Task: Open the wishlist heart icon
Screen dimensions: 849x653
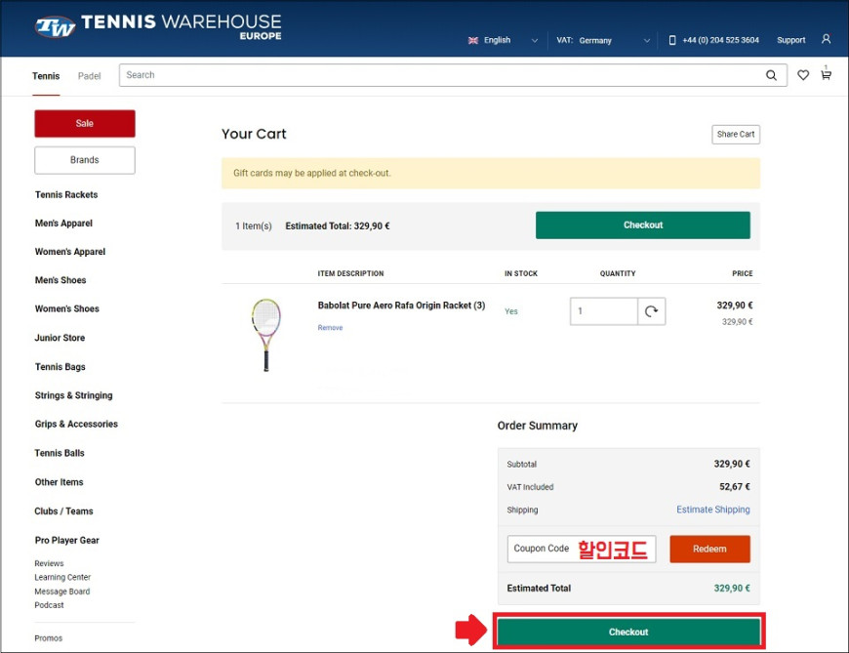Action: pyautogui.click(x=803, y=75)
